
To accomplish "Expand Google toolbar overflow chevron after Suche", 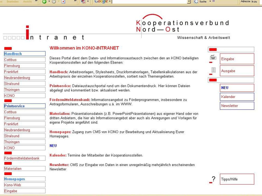I will (214, 1).
